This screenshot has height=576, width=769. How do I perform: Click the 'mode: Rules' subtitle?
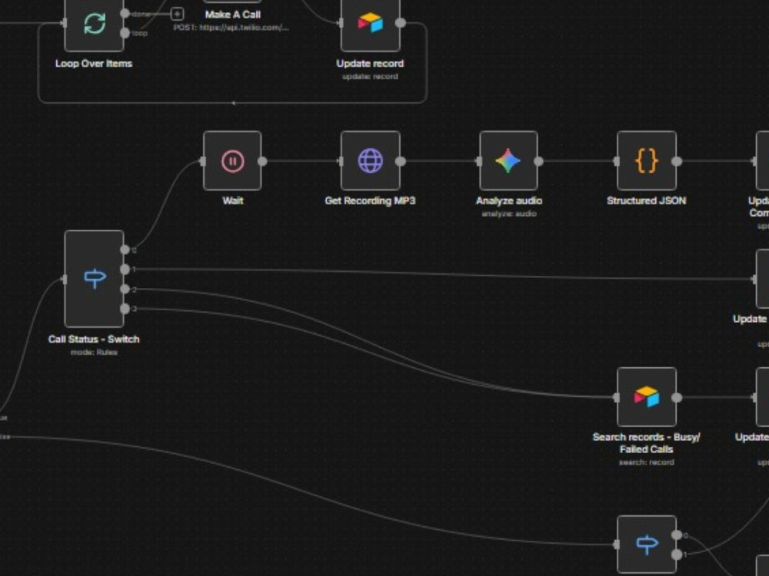[94, 353]
